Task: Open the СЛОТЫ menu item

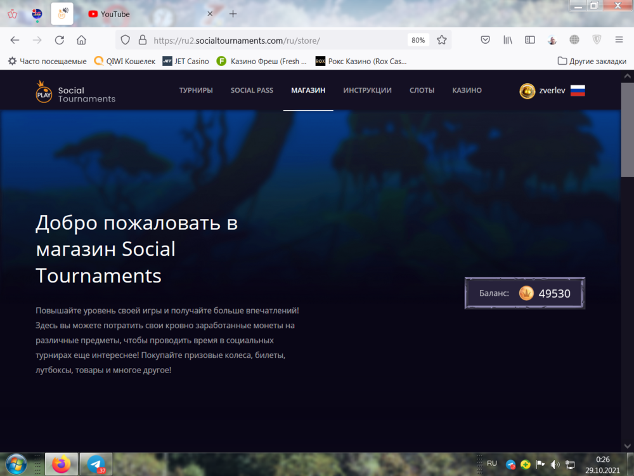Action: 422,90
